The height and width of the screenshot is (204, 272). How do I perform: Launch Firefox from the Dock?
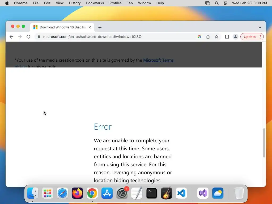(x=77, y=193)
